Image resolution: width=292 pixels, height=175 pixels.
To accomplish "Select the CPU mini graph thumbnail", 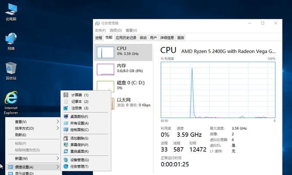I will [x=106, y=52].
